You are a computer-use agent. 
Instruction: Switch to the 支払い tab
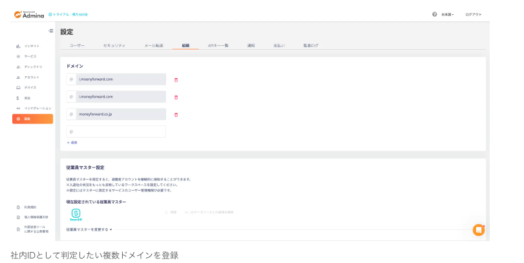279,45
